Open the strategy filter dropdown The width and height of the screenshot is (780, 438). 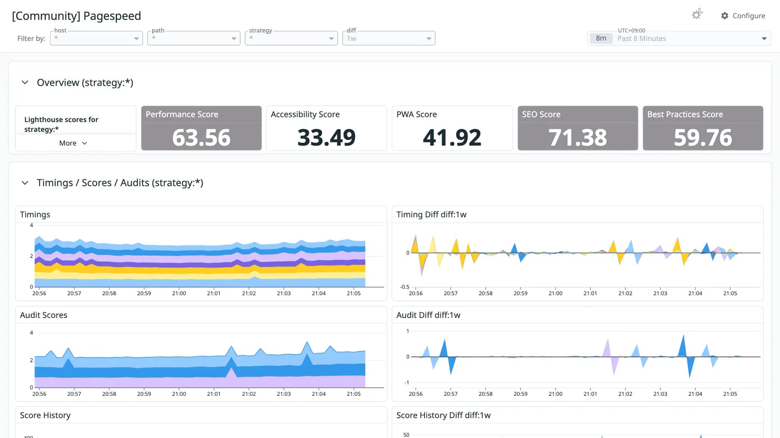[291, 38]
